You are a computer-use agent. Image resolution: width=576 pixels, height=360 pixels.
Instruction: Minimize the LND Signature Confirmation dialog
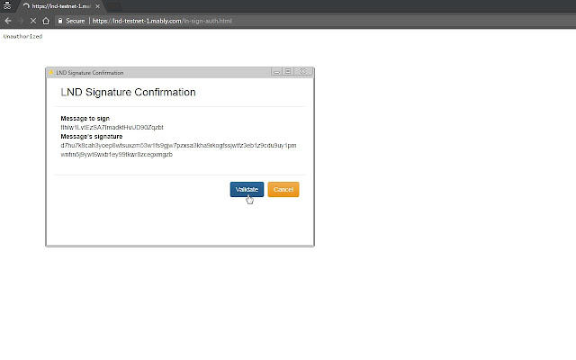coord(276,72)
